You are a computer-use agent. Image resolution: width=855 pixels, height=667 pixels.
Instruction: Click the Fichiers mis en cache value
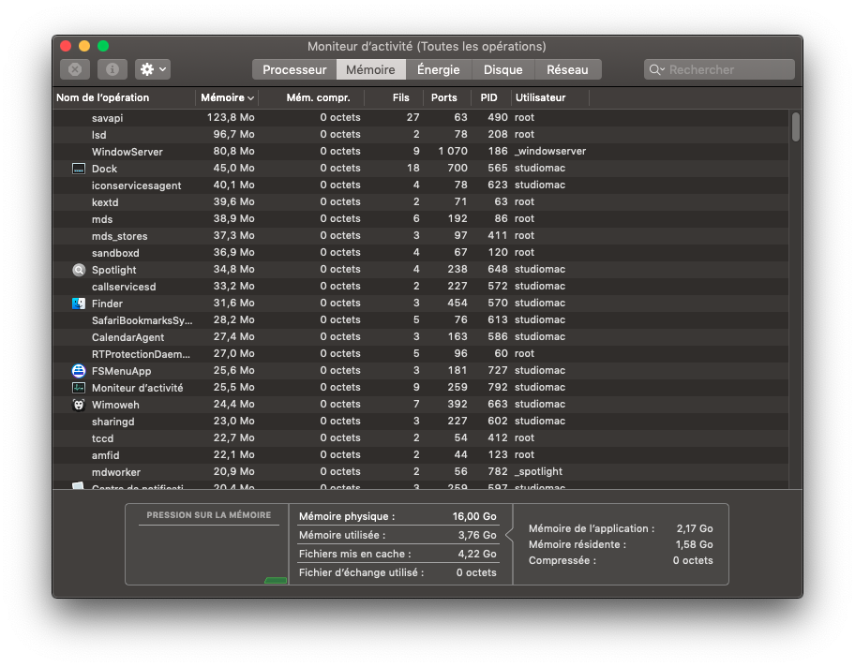click(477, 555)
